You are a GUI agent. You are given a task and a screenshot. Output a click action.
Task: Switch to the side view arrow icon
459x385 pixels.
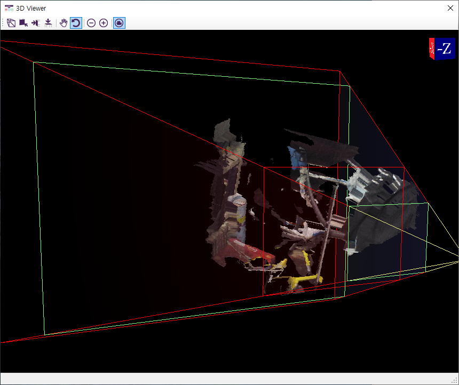tap(36, 23)
